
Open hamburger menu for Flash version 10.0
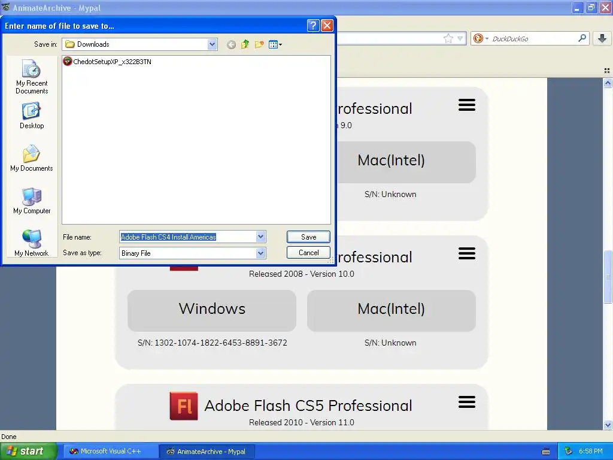click(467, 253)
